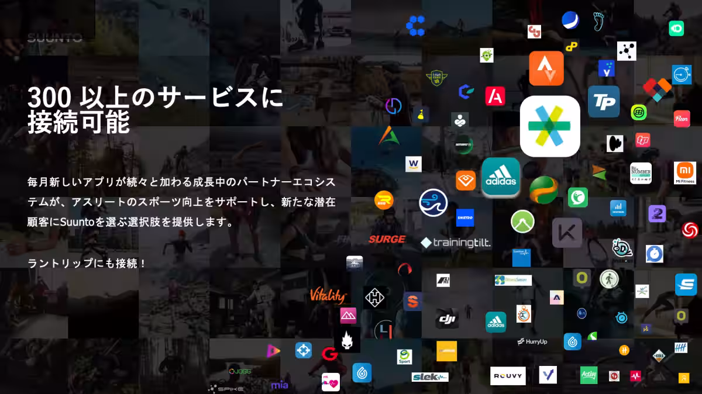Select the pink mountain peaks icon
This screenshot has width=702, height=394.
[348, 316]
